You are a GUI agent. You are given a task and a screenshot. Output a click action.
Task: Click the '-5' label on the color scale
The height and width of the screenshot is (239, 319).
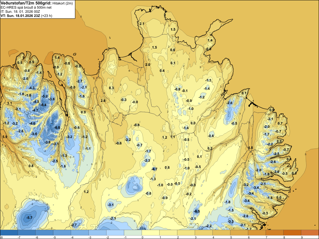click(54, 237)
